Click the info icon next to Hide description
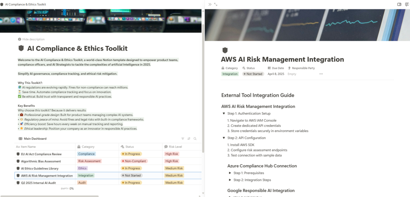The height and width of the screenshot is (197, 410). (x=20, y=39)
